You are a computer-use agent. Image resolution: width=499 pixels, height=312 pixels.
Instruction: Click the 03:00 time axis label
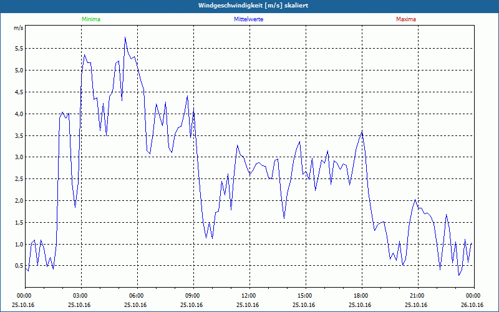[x=82, y=296]
